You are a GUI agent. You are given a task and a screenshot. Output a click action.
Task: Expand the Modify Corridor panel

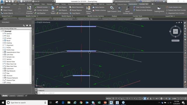point(32,16)
